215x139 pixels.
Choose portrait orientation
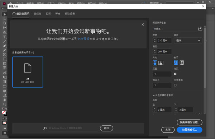click(x=155, y=63)
